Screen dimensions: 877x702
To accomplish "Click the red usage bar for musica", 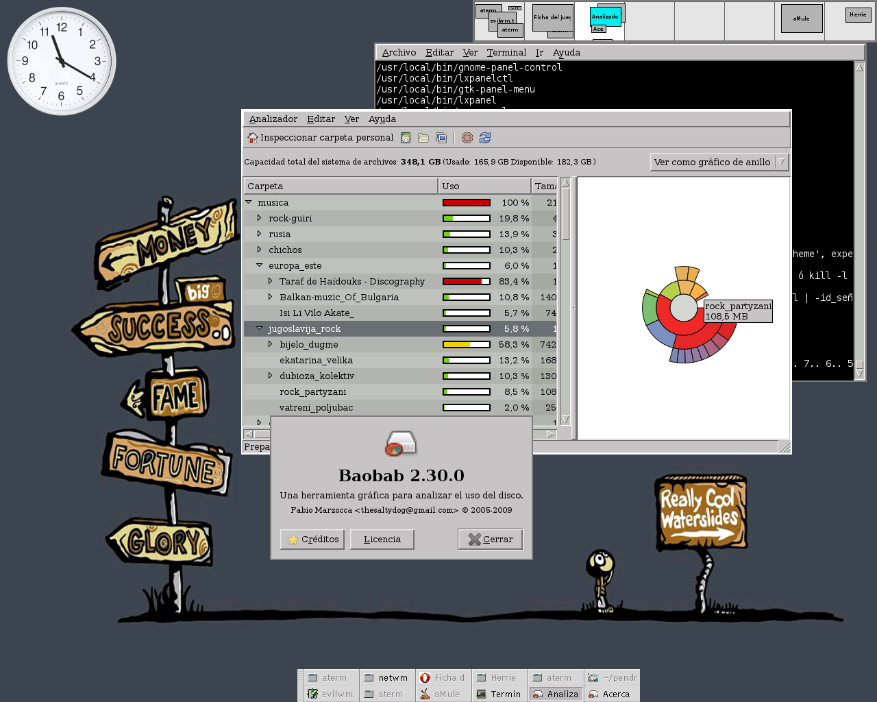I will point(467,202).
